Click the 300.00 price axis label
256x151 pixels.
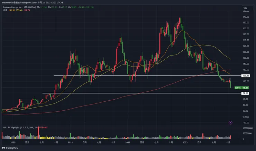(246, 28)
